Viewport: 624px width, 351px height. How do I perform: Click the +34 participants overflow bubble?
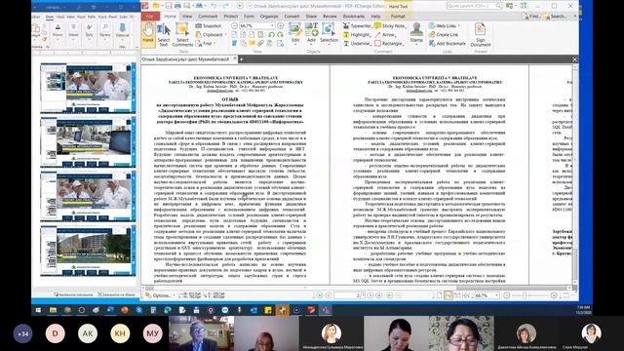[22, 333]
